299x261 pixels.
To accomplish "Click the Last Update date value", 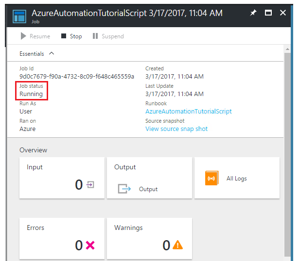I will pyautogui.click(x=174, y=94).
